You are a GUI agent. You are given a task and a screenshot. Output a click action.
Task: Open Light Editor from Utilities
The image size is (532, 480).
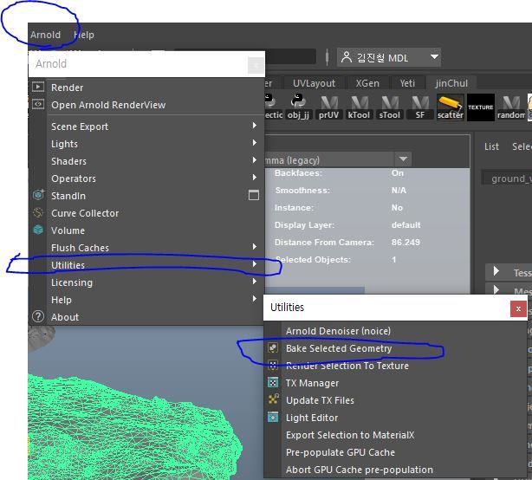312,418
